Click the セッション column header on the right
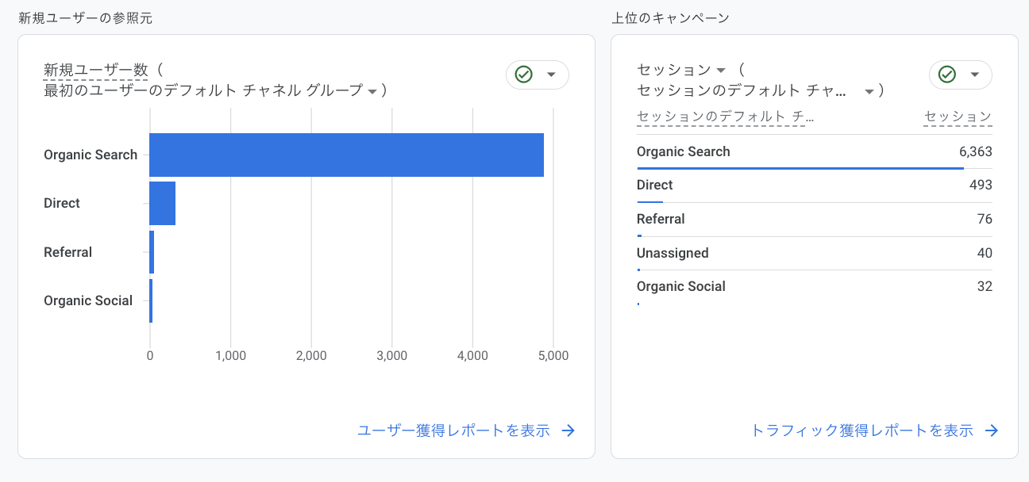Viewport: 1029px width, 482px height. 958,117
